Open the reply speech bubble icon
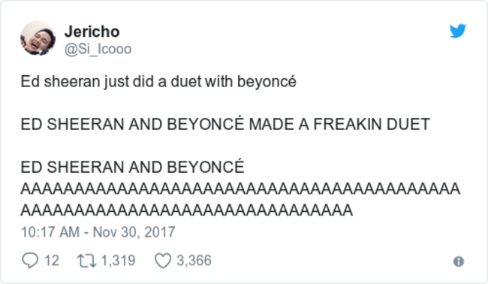The height and width of the screenshot is (284, 488). [30, 260]
